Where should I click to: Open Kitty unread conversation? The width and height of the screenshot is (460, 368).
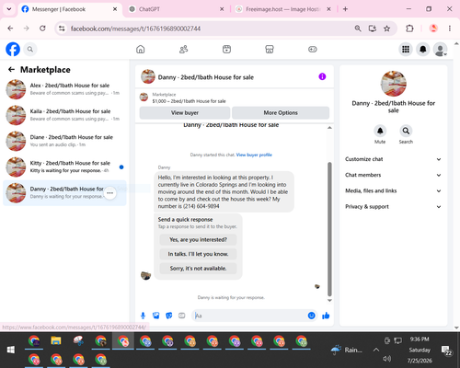coord(64,167)
